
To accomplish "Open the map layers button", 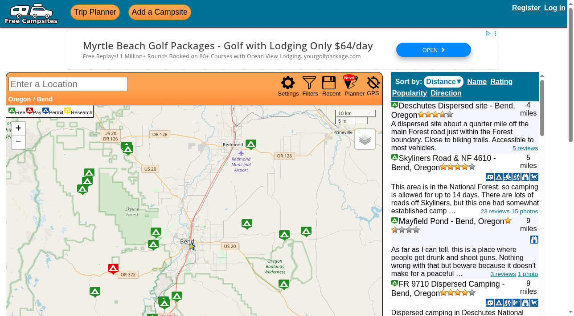I will 365,139.
